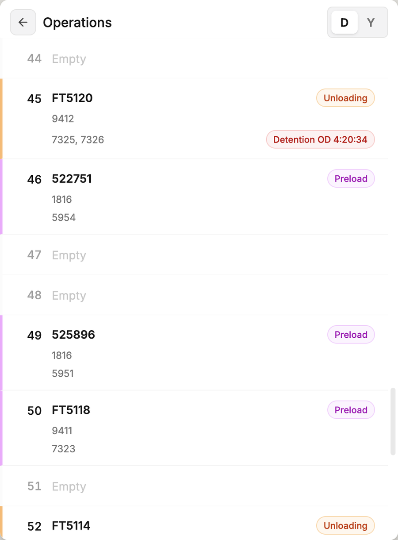Select the empty dock 51 row
Screen dimensions: 398x540
click(x=195, y=486)
